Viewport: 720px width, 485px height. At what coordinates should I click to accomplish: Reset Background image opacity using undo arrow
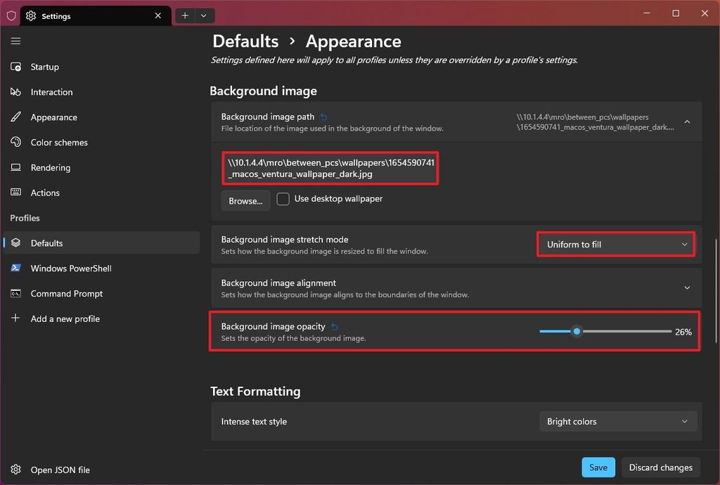coord(334,326)
